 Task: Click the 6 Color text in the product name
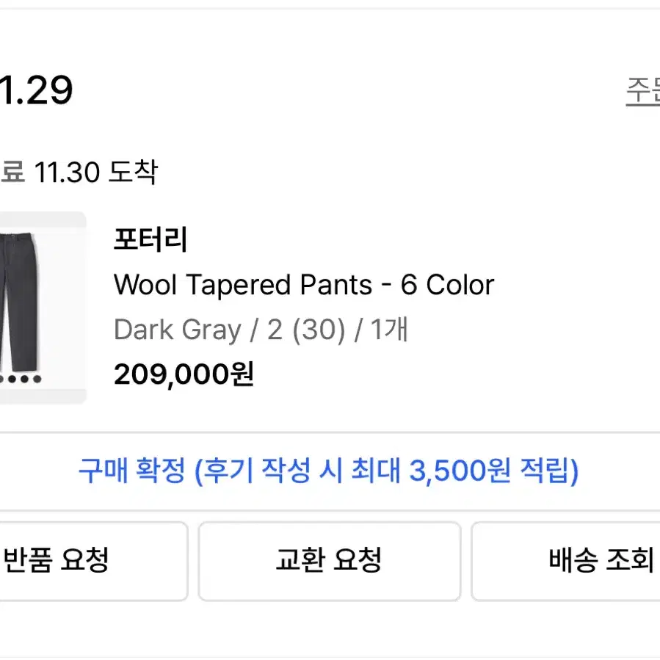[x=447, y=285]
